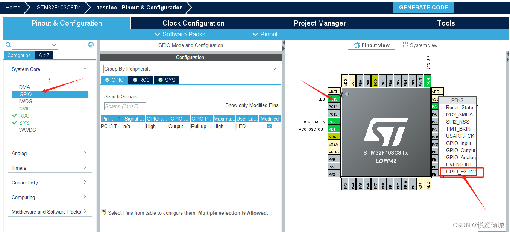
Task: Select the PB9 pin on the chip
Action: point(360,81)
